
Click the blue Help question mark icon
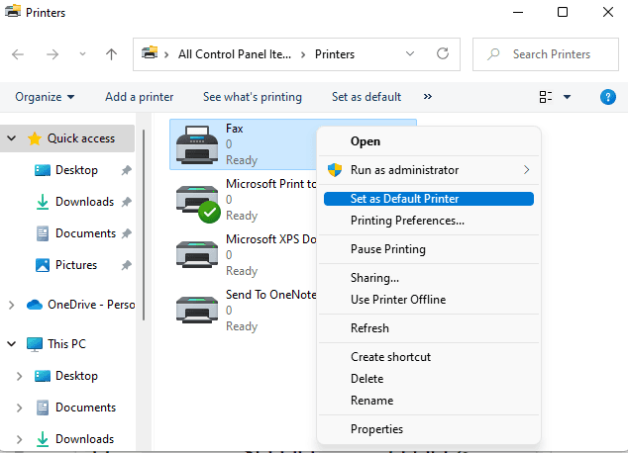(608, 97)
